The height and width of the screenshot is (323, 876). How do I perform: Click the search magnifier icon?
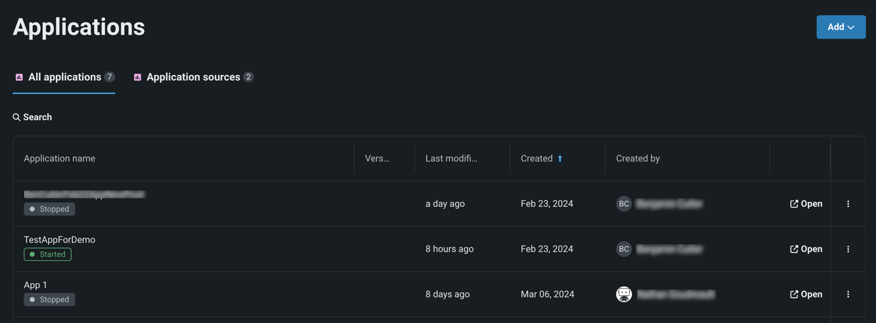click(16, 118)
